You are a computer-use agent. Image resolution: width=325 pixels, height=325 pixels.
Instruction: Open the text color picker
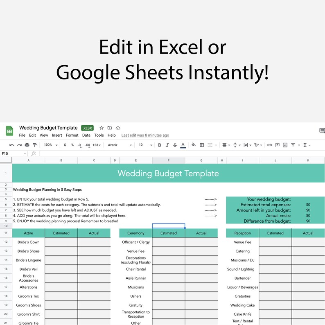(x=183, y=145)
